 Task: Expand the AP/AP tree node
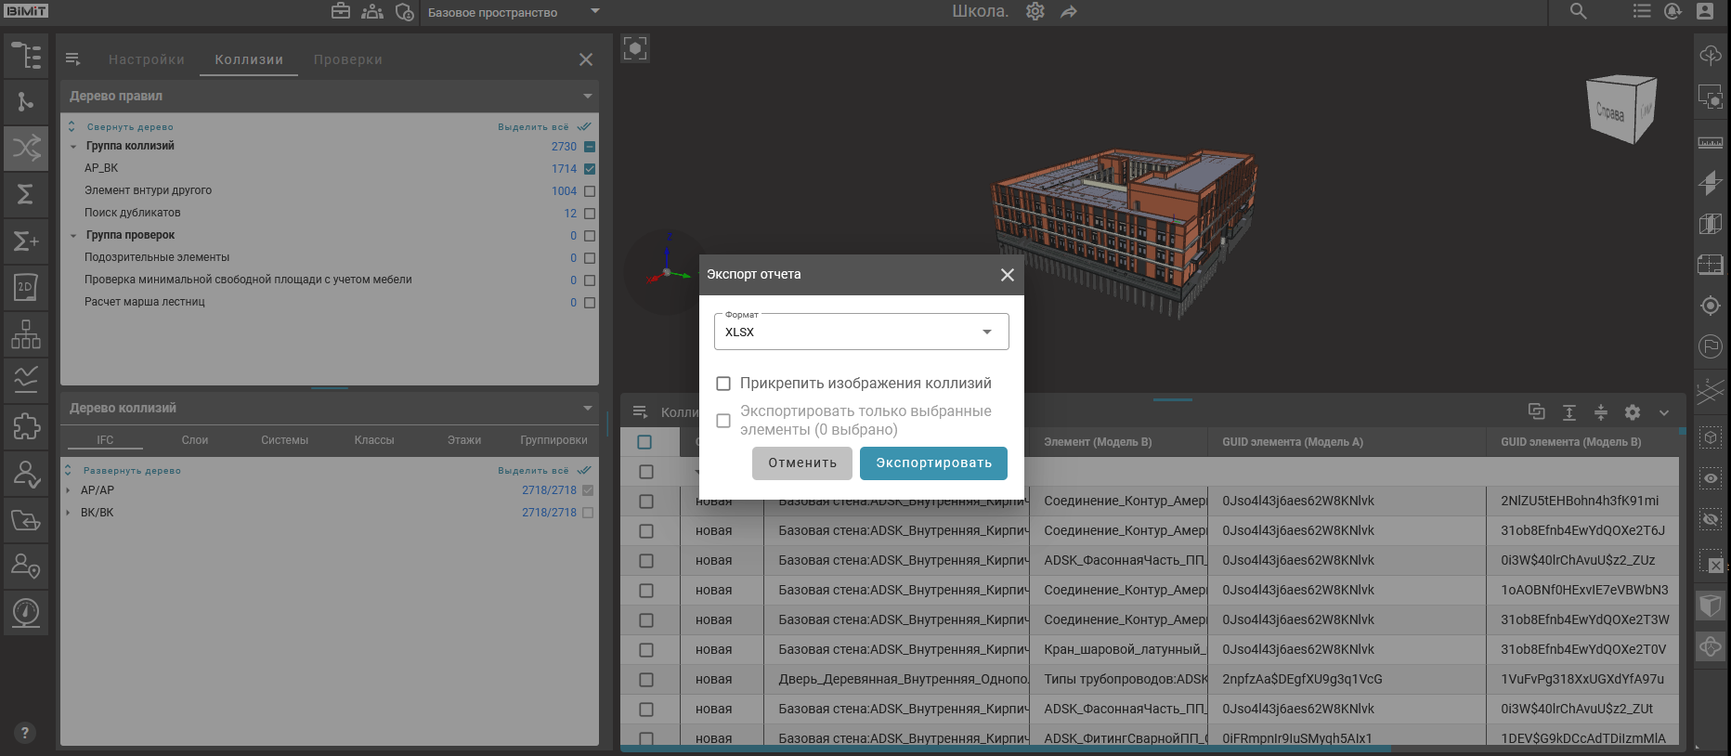pos(69,490)
